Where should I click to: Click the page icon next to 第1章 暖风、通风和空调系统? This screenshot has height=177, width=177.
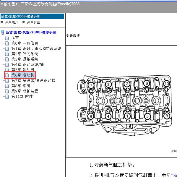click(x=7, y=49)
